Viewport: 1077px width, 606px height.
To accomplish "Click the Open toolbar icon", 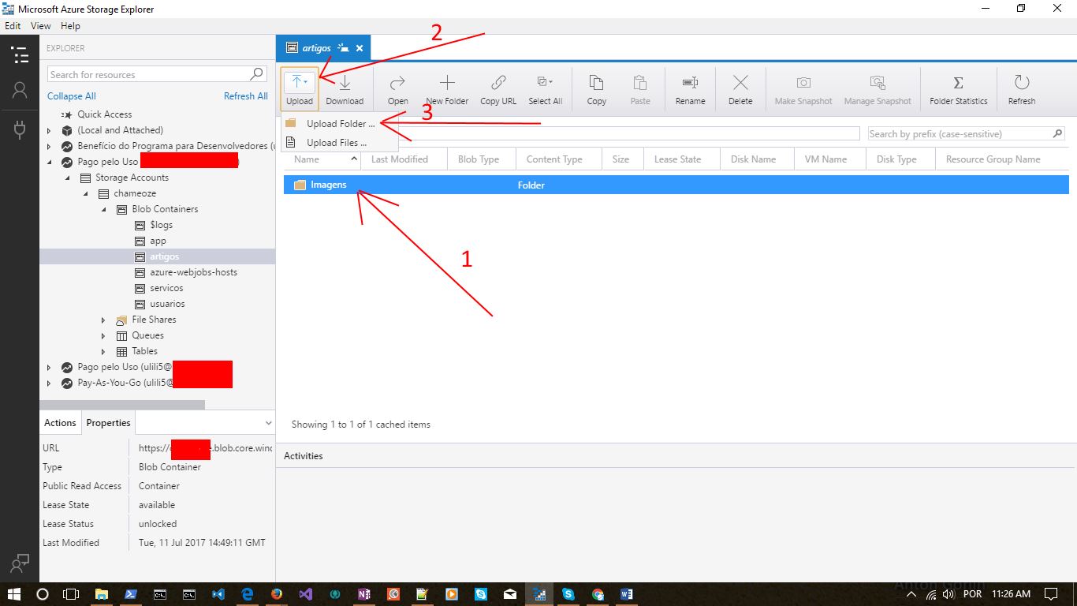I will point(398,83).
